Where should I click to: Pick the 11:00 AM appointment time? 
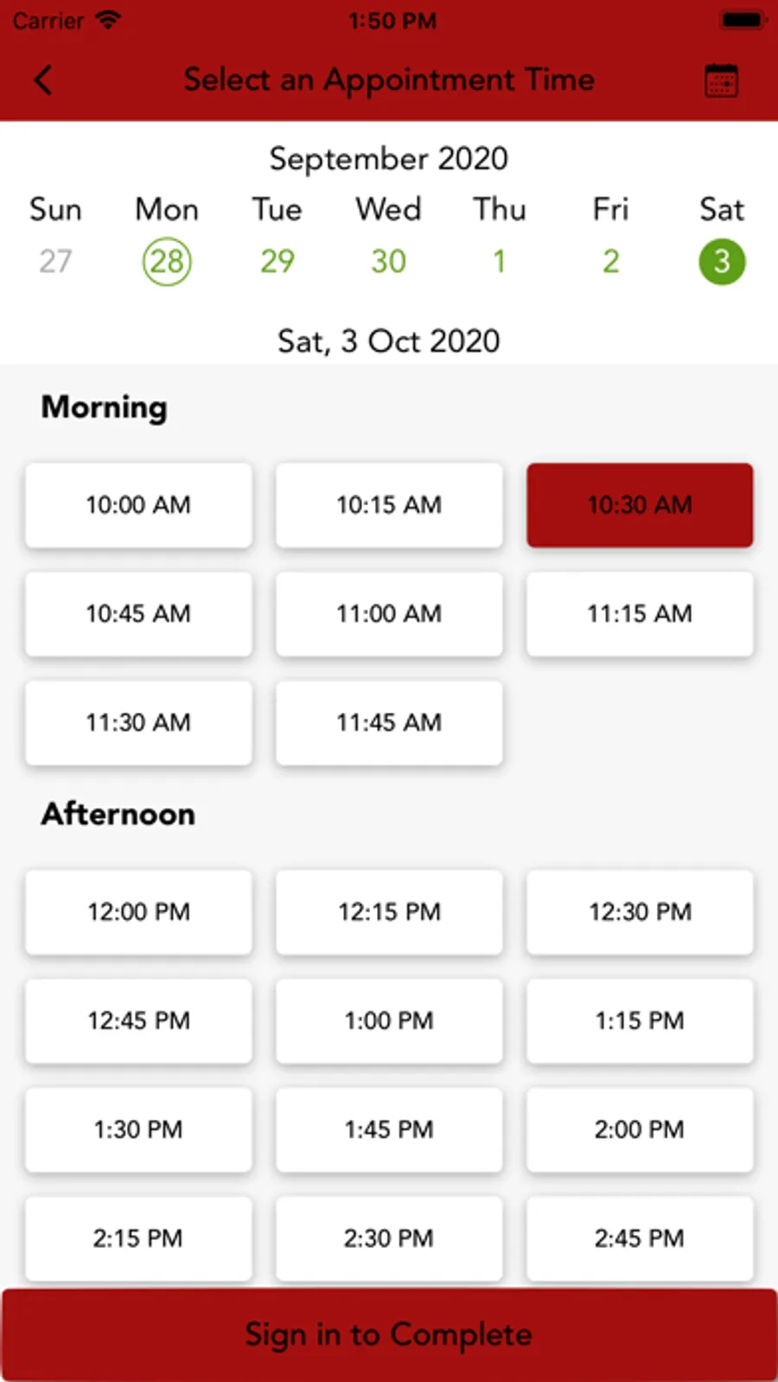point(389,614)
